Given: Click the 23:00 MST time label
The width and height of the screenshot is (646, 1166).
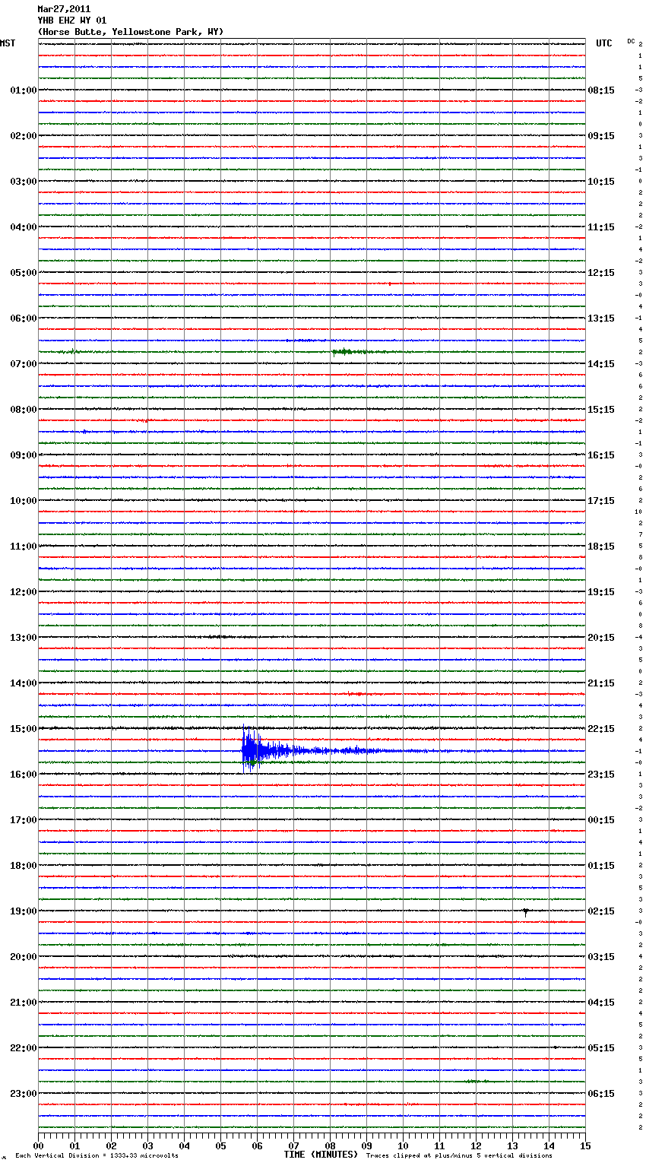Looking at the screenshot, I should tap(23, 1094).
